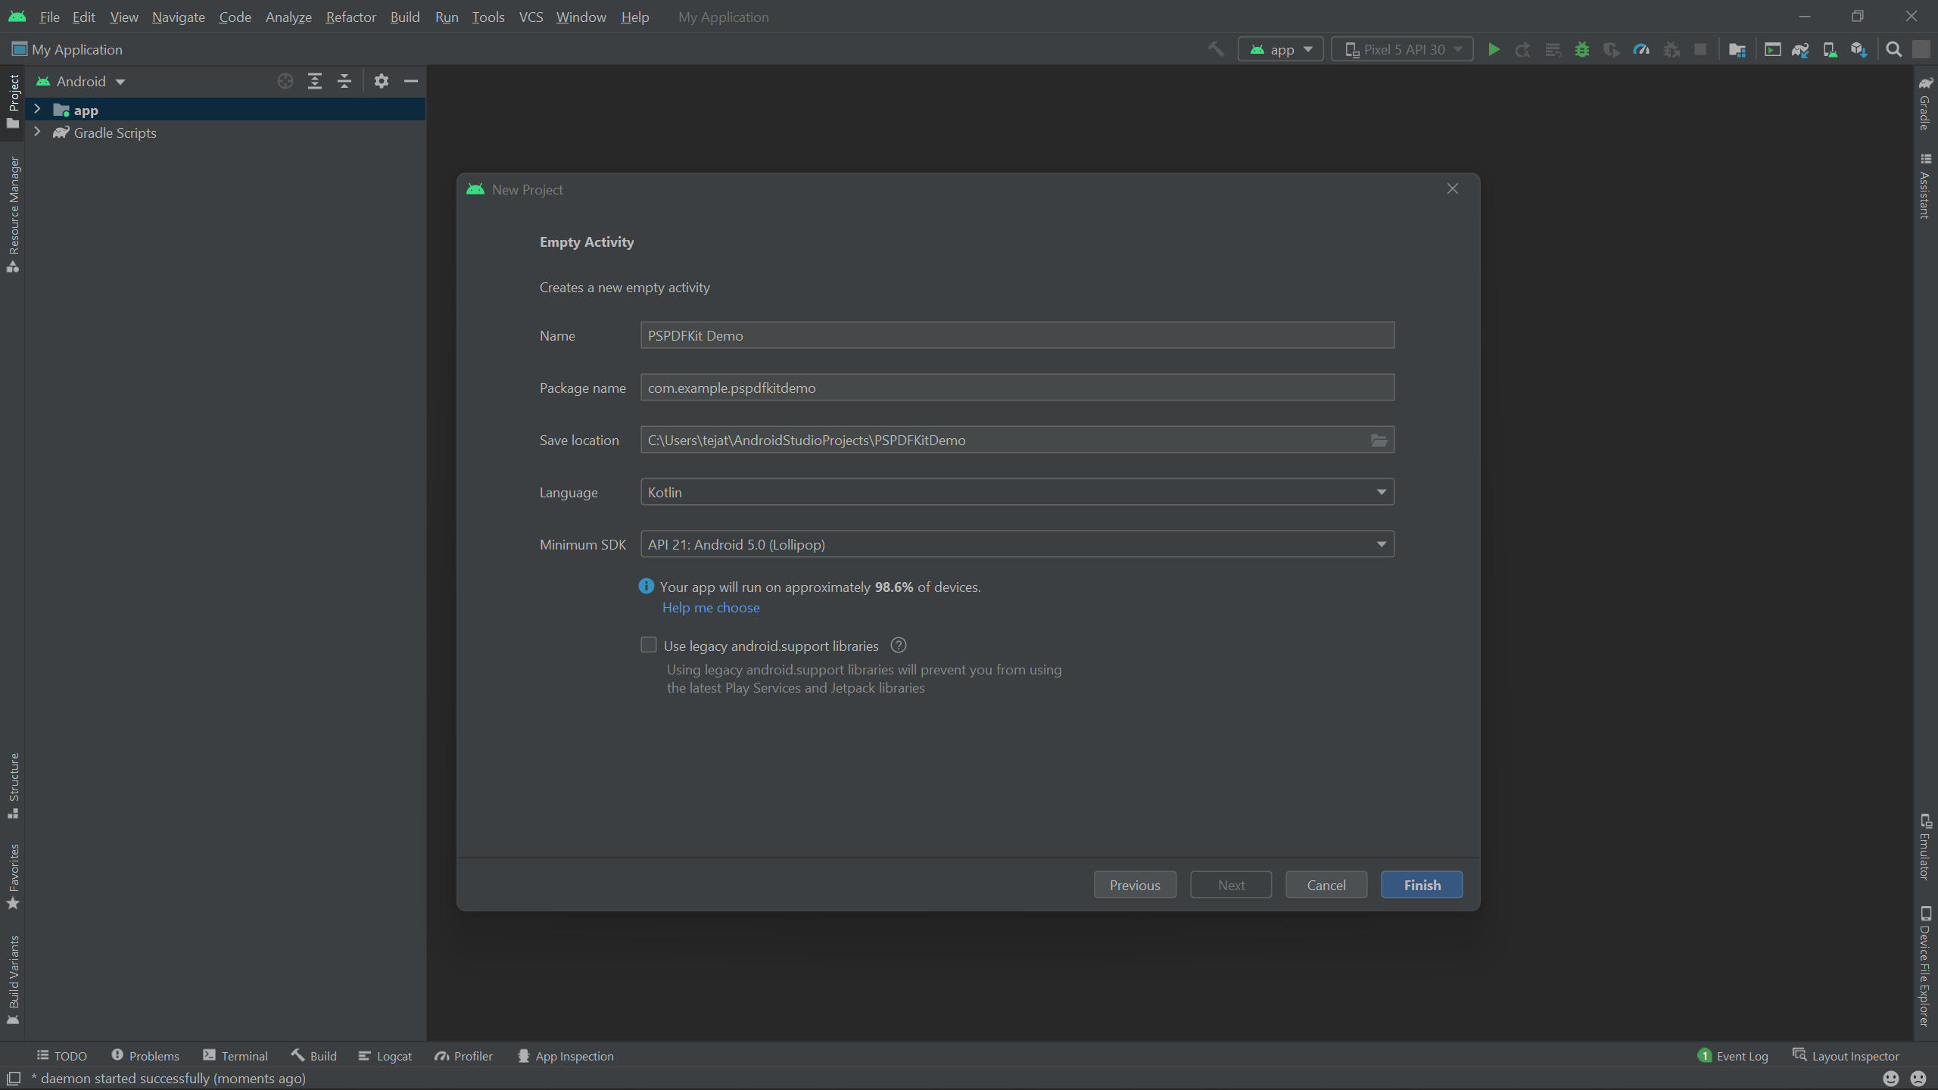Open Search Everywhere with the magnifier icon
The width and height of the screenshot is (1938, 1090).
(x=1894, y=48)
